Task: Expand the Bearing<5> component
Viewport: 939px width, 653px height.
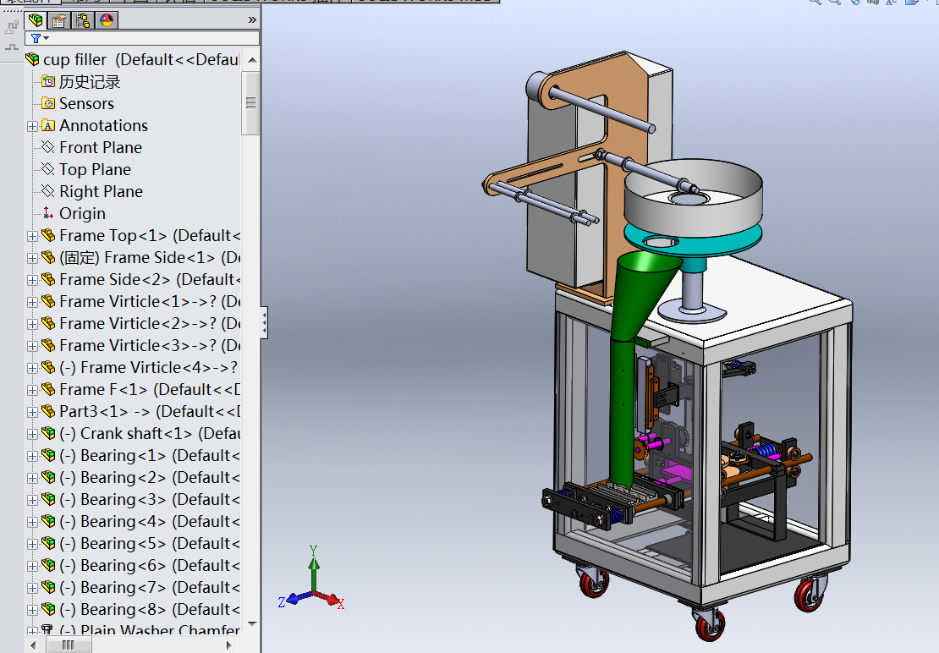Action: point(32,544)
